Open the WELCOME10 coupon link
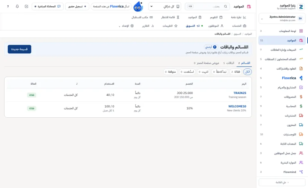Image resolution: width=308 pixels, height=188 pixels. coord(237,106)
